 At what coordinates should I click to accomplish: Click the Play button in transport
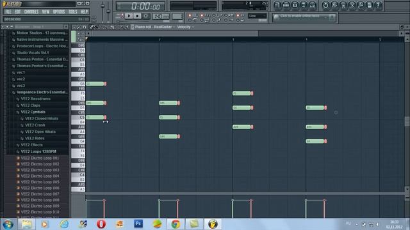click(x=129, y=16)
